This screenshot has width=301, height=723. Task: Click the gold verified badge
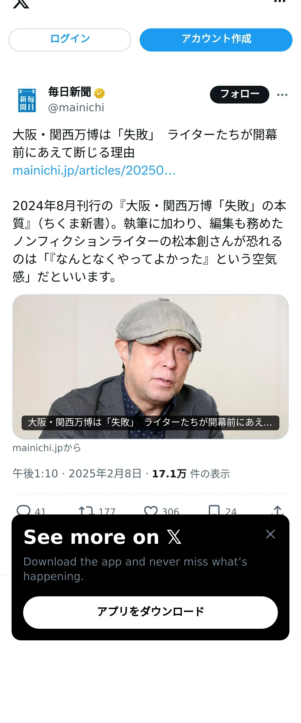[x=99, y=93]
